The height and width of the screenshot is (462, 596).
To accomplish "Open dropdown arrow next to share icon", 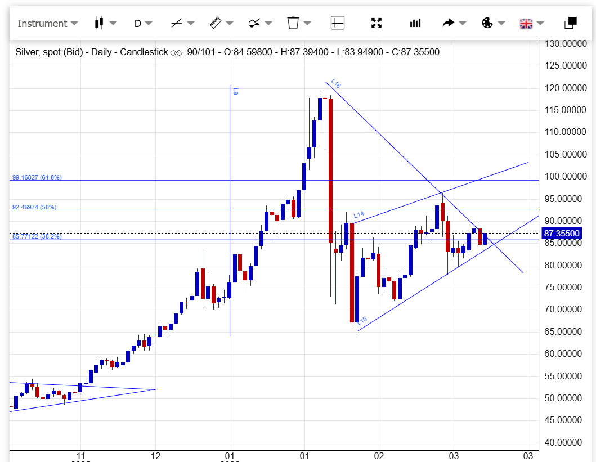I will click(463, 23).
